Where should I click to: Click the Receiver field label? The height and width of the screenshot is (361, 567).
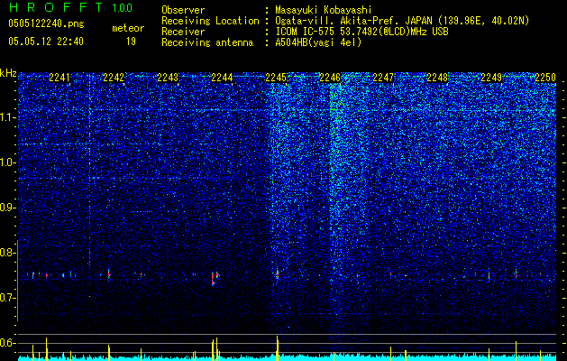(183, 32)
